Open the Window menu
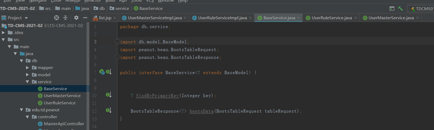 tap(166, 1)
